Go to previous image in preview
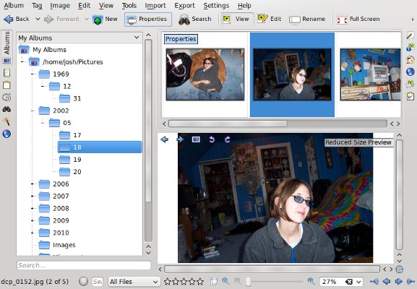The width and height of the screenshot is (417, 289). coord(164,139)
